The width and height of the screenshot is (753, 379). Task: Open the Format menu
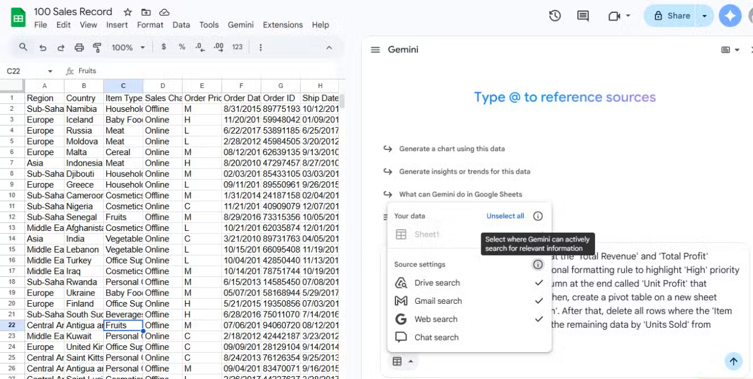[x=150, y=24]
